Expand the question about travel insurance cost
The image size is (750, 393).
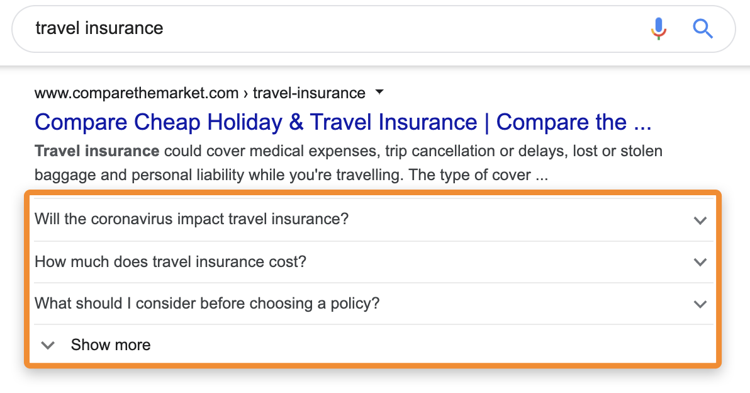click(x=170, y=262)
